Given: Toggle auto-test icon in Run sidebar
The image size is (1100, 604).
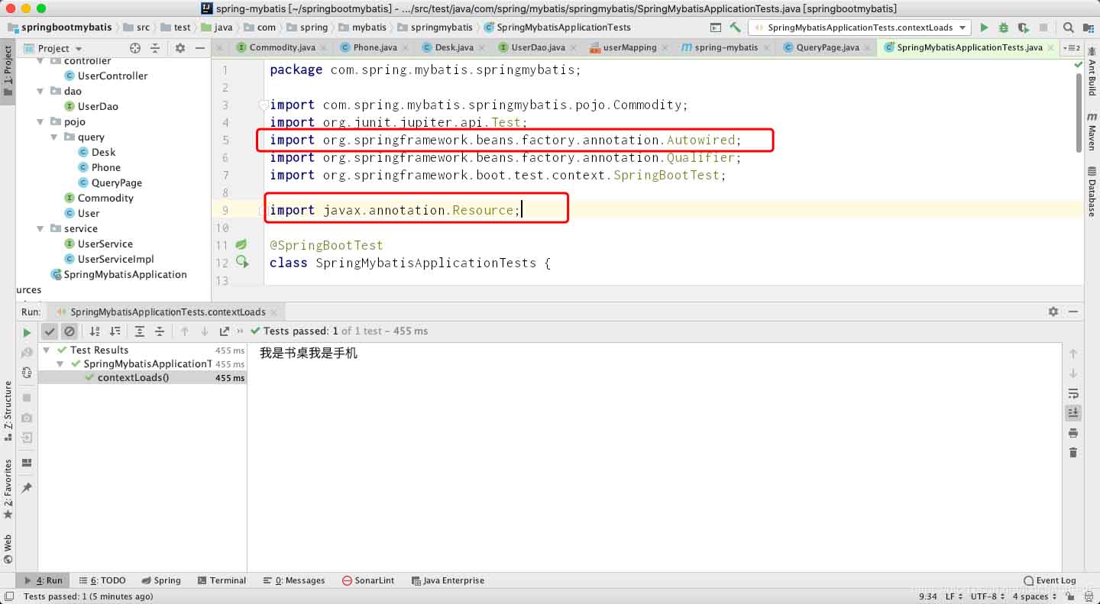Looking at the screenshot, I should point(27,373).
